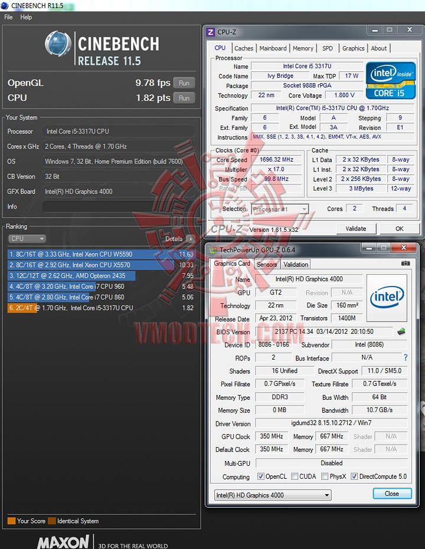Select the CPU tab in CPU-Z
This screenshot has width=425, height=549.
220,48
